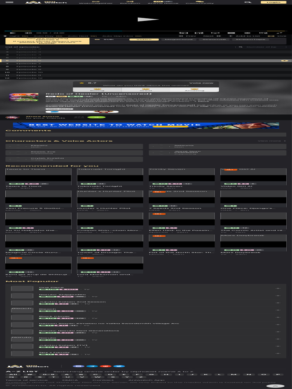Click the Discord icon in the footer
Viewport: 292px width, 389px height.
pos(78,366)
